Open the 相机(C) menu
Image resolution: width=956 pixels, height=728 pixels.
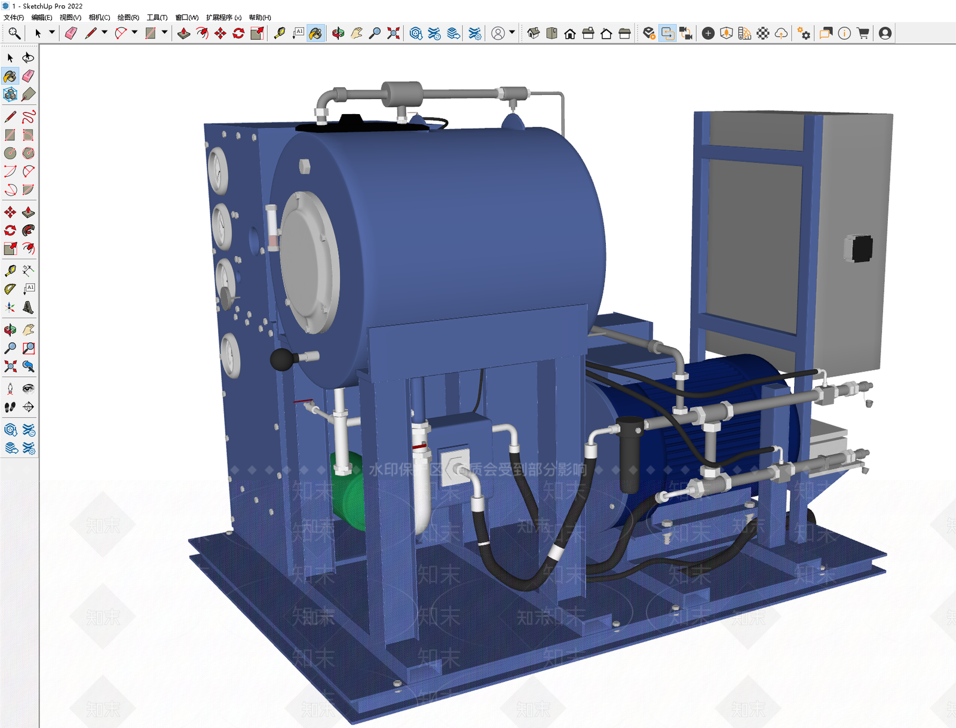tap(99, 17)
